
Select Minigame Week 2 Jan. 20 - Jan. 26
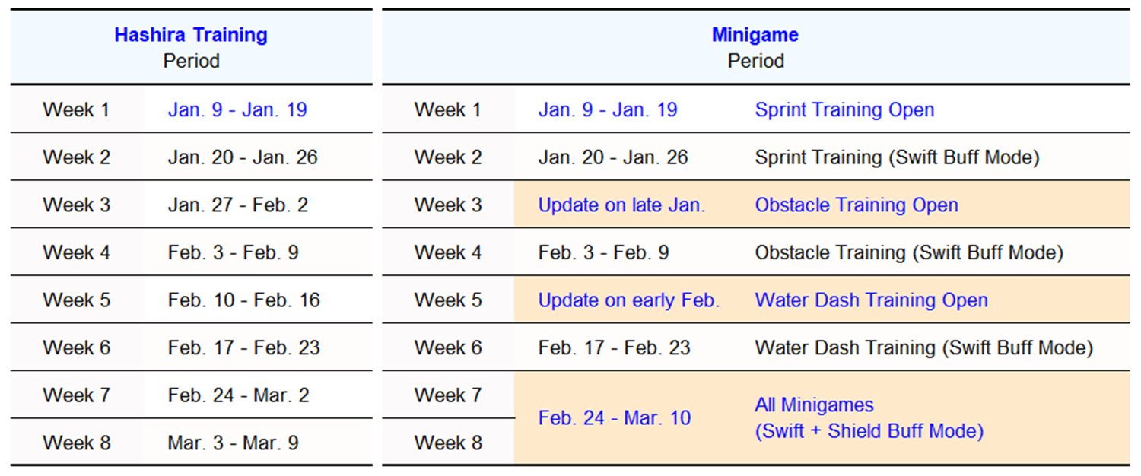pyautogui.click(x=613, y=157)
